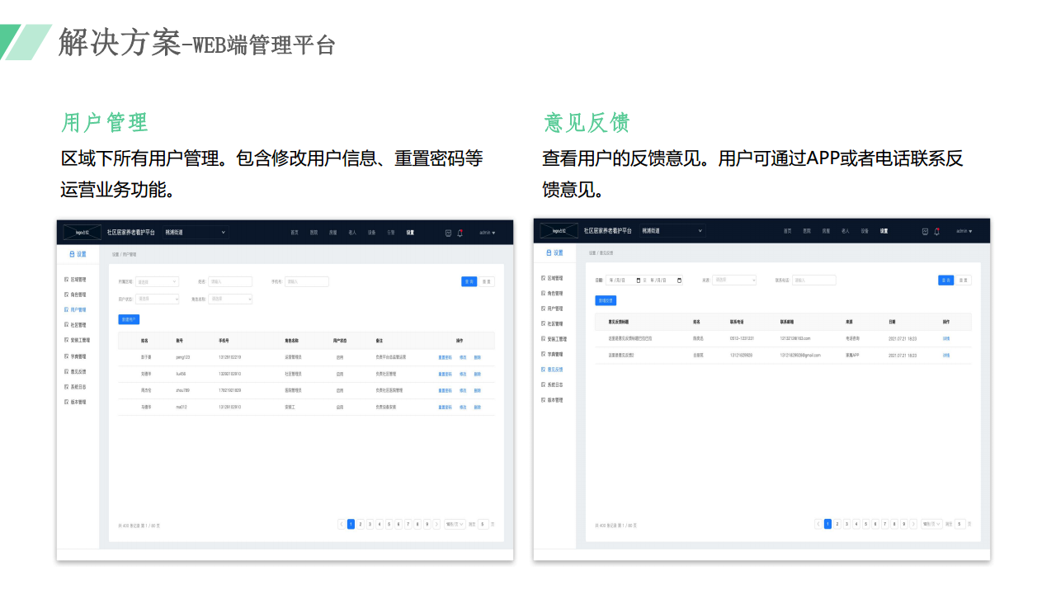Go to previous page arrow in feedback pagination
This screenshot has width=1056, height=594.
(x=818, y=524)
